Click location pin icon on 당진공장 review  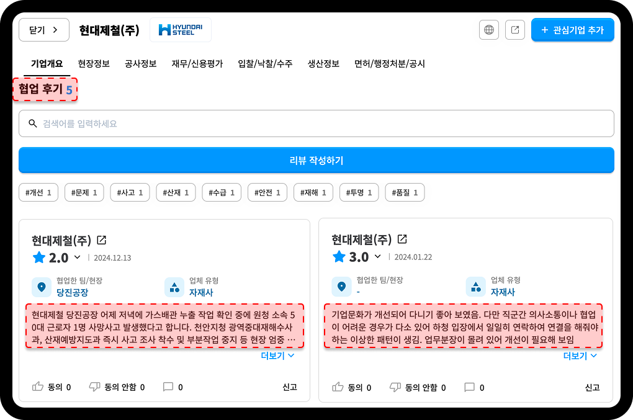(42, 287)
